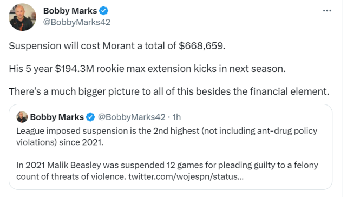Click the line about $194.3M rookie max extension

147,69
